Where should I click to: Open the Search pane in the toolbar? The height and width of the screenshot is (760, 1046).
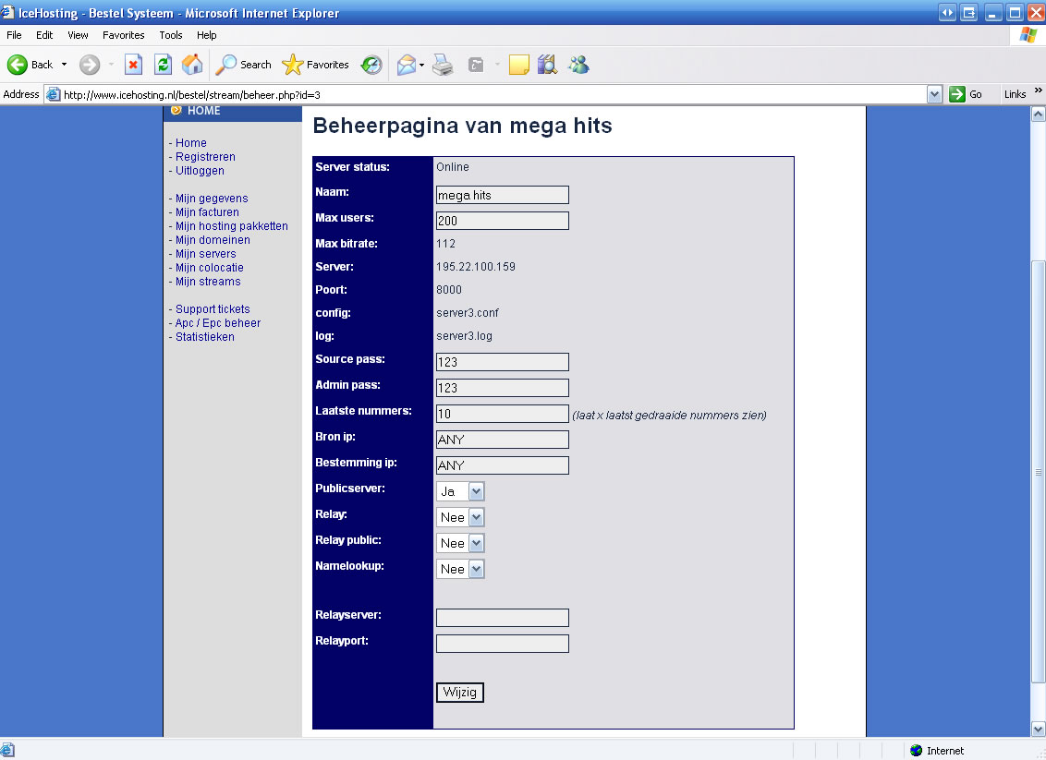(x=244, y=65)
